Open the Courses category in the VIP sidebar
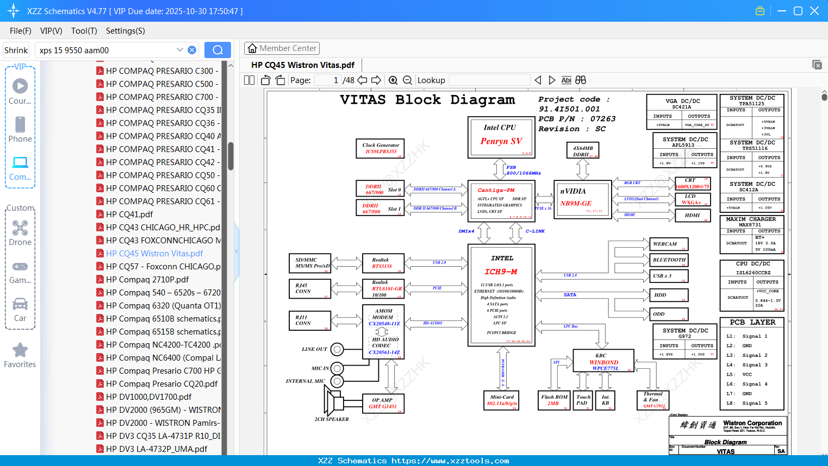This screenshot has height=466, width=828. pos(20,91)
